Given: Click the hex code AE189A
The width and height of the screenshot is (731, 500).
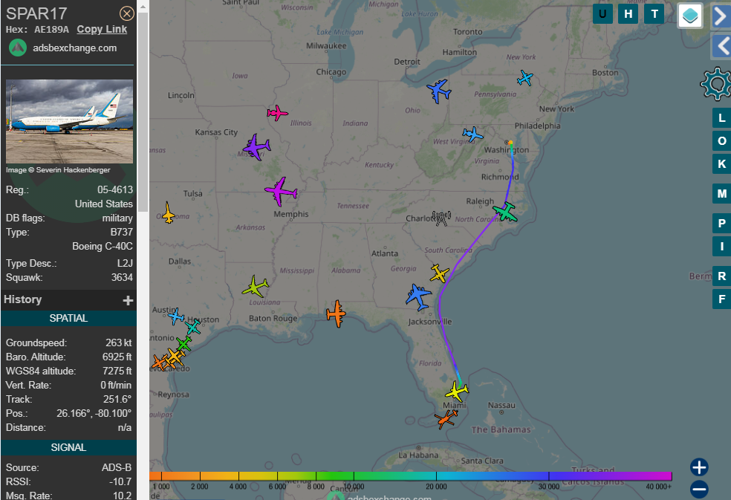Looking at the screenshot, I should point(51,30).
